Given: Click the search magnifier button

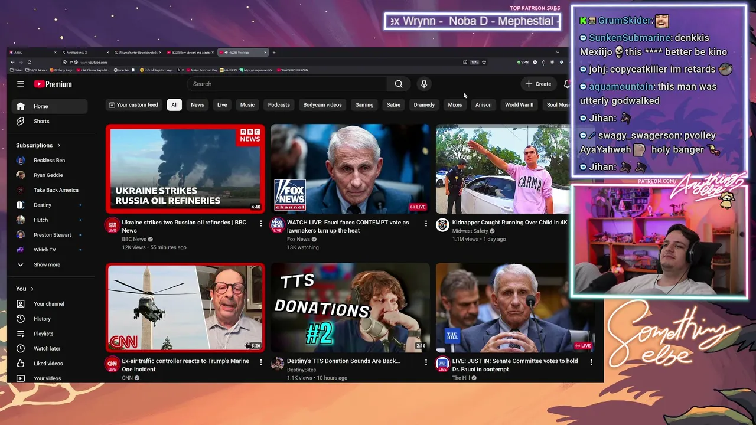Looking at the screenshot, I should click(399, 84).
